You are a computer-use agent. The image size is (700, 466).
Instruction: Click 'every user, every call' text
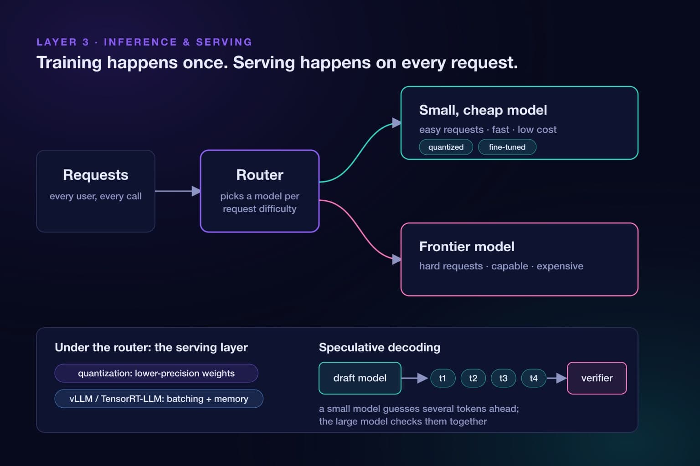click(96, 196)
